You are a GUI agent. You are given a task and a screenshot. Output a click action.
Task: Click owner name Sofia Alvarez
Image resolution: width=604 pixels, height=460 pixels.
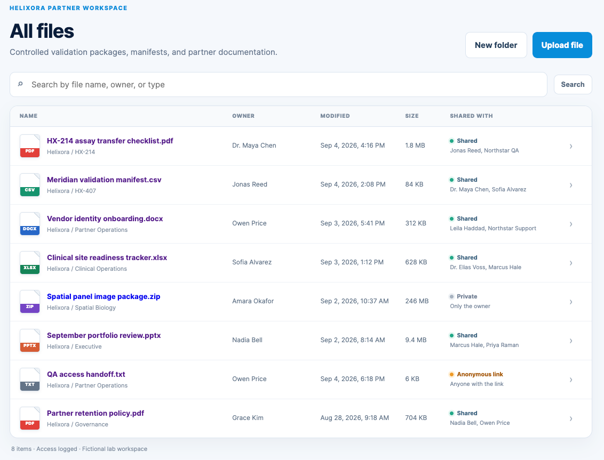(x=252, y=262)
